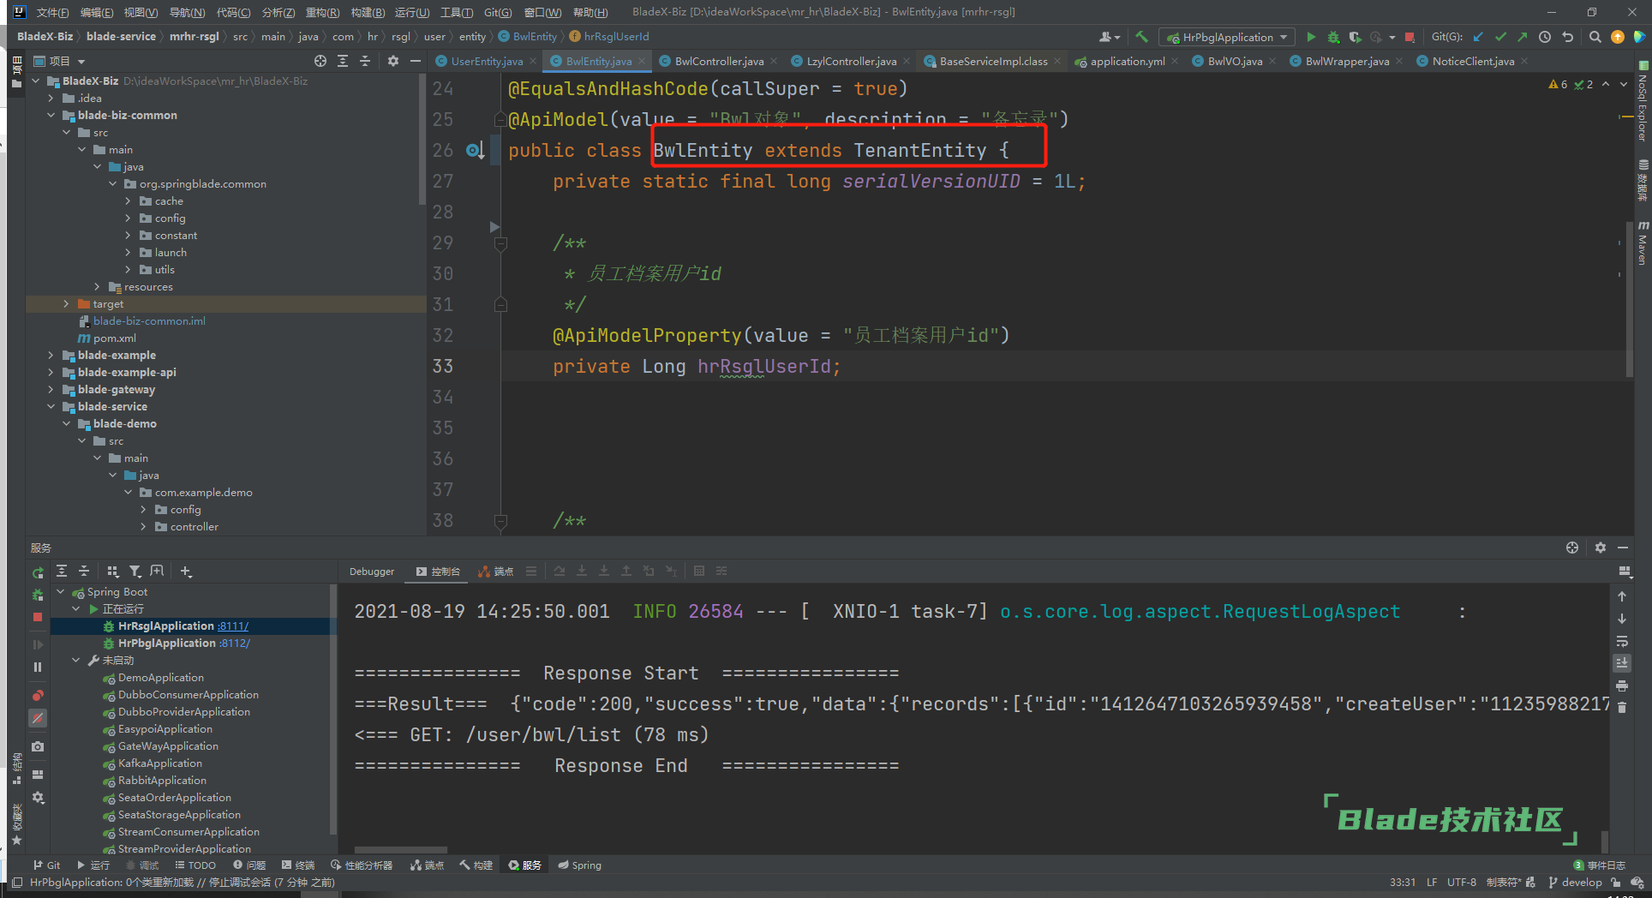Image resolution: width=1652 pixels, height=898 pixels.
Task: Stop the running application with the red square
Action: coord(1410,37)
